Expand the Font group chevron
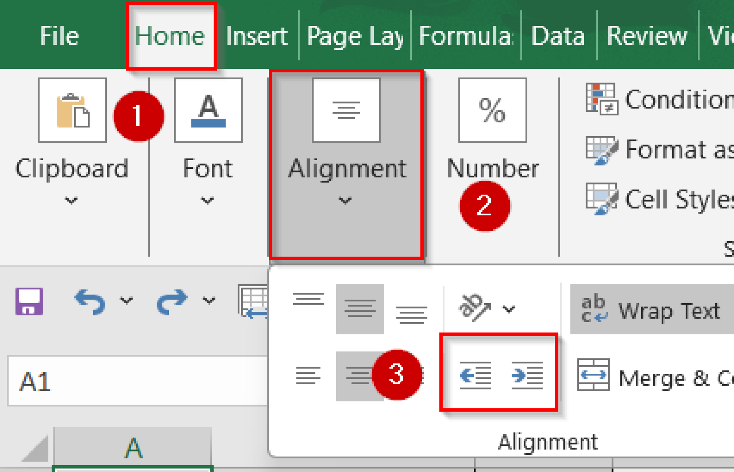734x472 pixels. click(x=207, y=201)
